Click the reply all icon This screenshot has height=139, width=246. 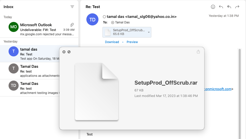point(229,7)
